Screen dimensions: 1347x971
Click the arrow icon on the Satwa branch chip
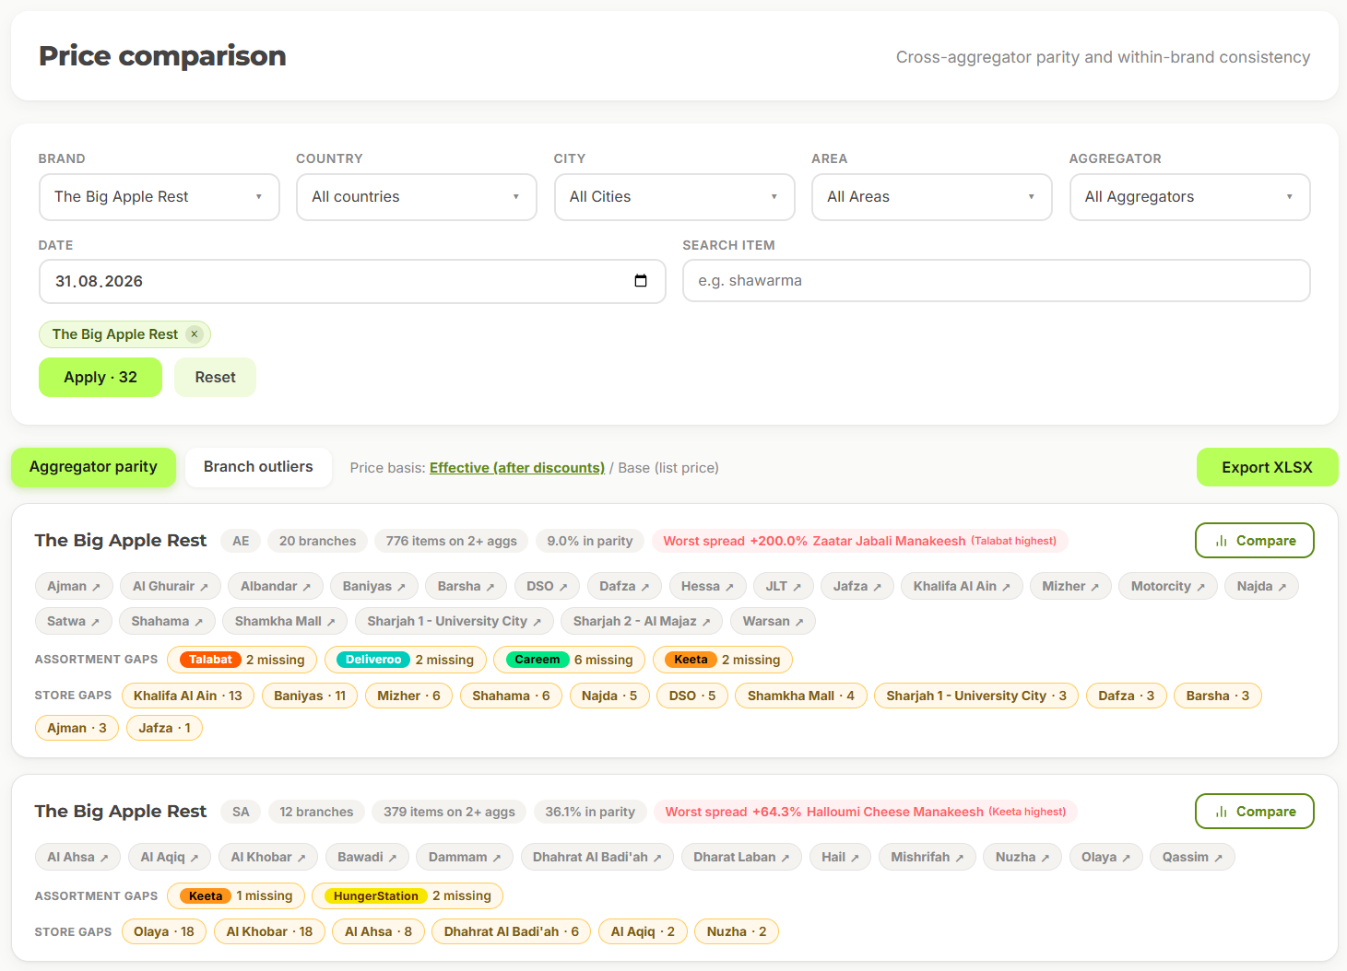click(95, 622)
